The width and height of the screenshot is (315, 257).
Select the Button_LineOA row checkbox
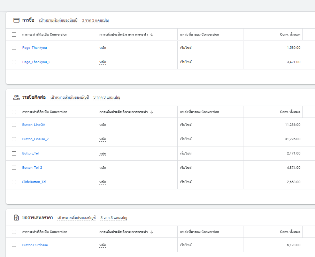click(14, 125)
